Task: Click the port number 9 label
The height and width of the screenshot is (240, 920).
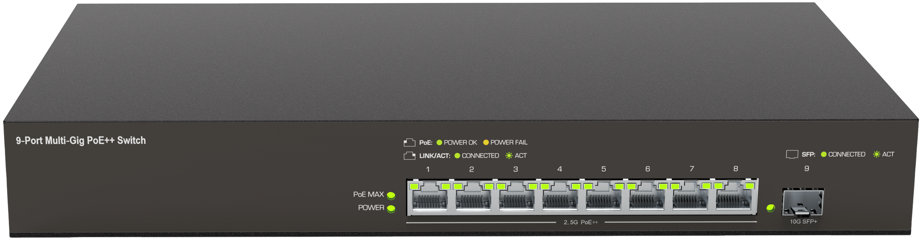Action: pyautogui.click(x=807, y=168)
